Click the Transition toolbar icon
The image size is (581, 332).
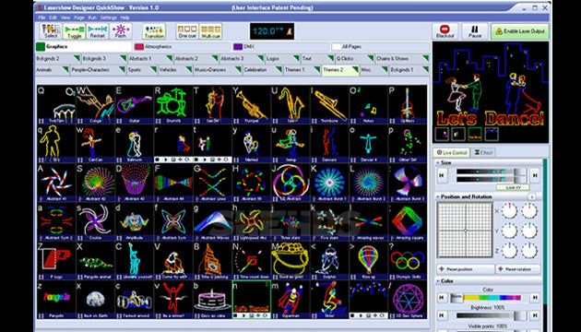(x=154, y=31)
